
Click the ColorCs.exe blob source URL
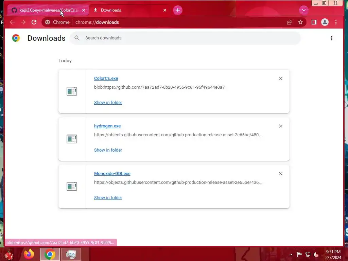(159, 87)
